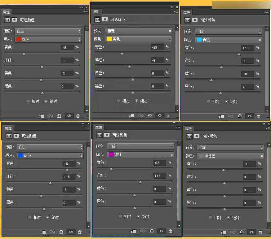Collapse the 蓝色 panel with double-arrow button
This screenshot has height=239, width=271.
click(83, 124)
